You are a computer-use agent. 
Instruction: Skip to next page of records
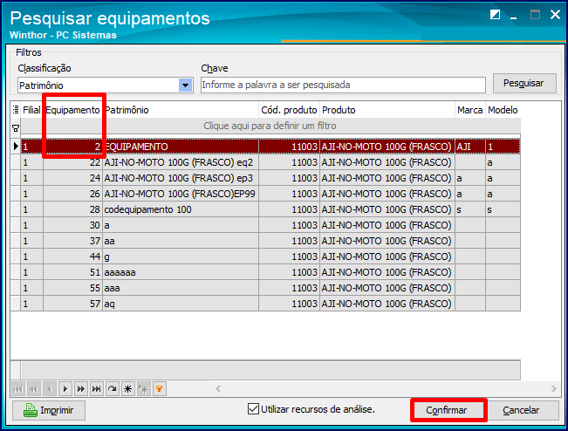coord(81,389)
